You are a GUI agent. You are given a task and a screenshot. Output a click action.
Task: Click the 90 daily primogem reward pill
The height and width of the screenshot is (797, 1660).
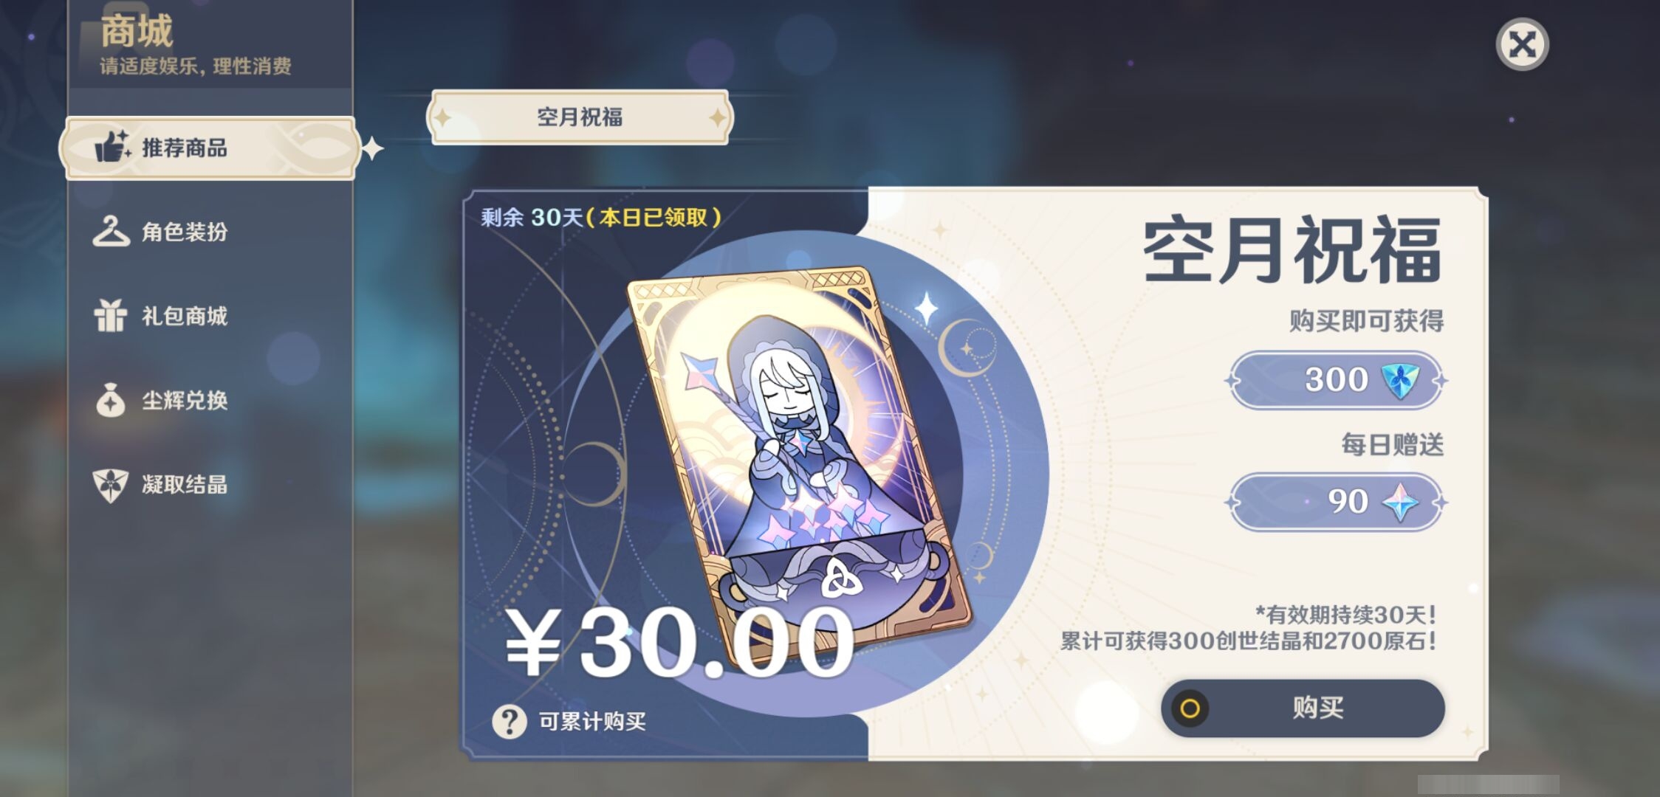click(1337, 502)
